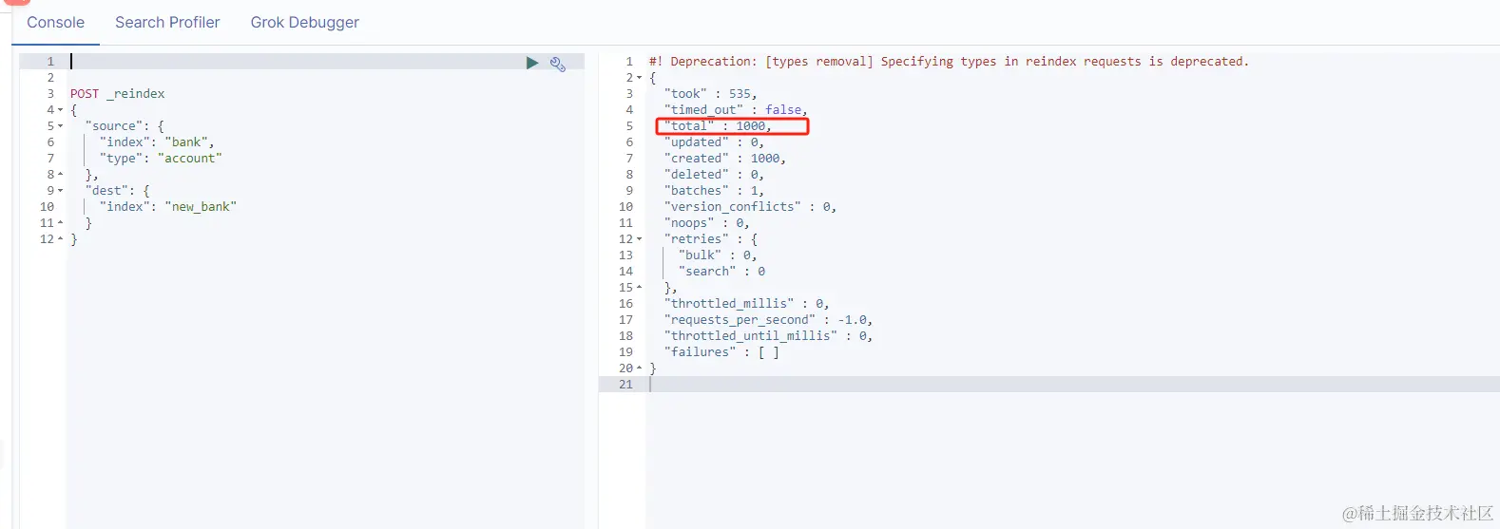Toggle fold arrow at response line 15
Image resolution: width=1500 pixels, height=529 pixels.
tap(640, 288)
